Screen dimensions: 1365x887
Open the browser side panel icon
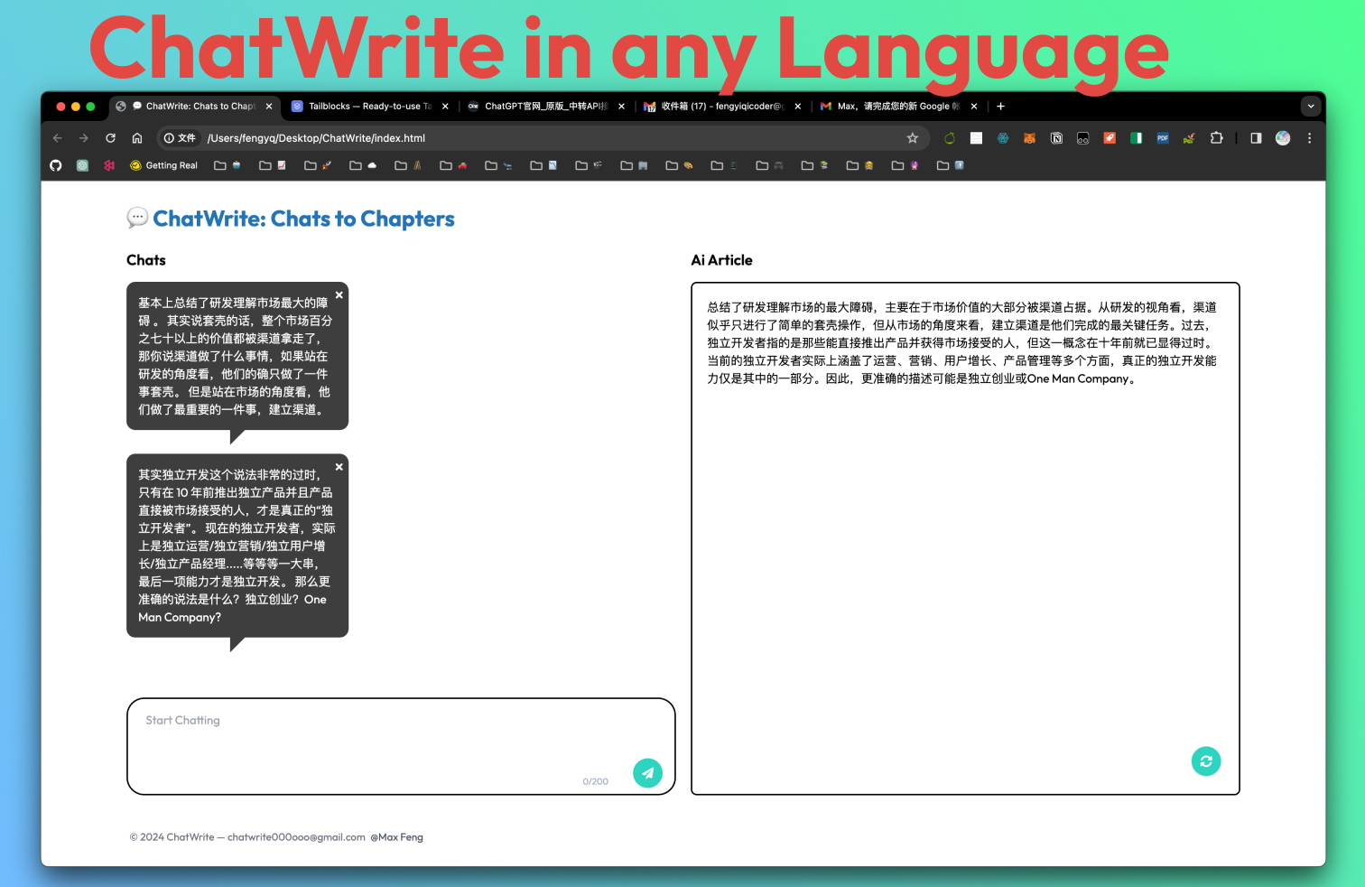click(x=1255, y=138)
